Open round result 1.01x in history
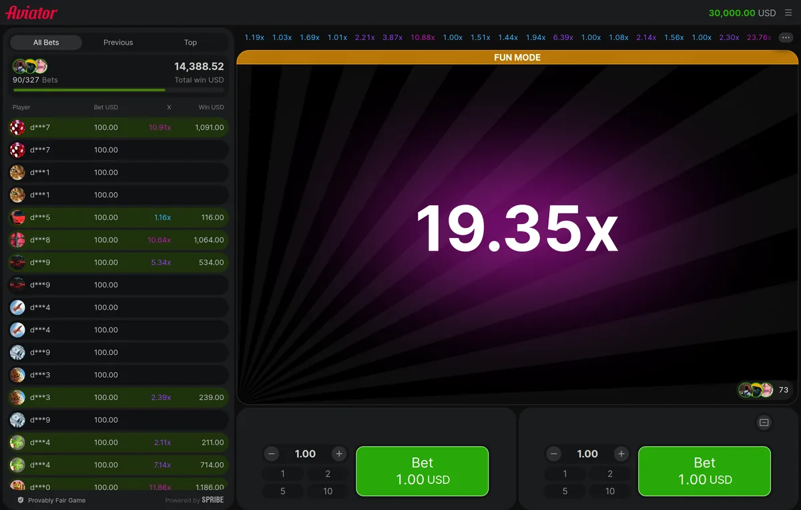This screenshot has height=510, width=801. point(337,38)
